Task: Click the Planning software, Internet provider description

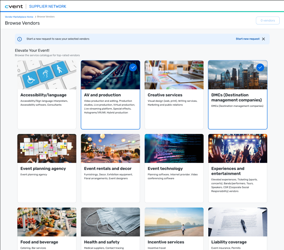Action: click(173, 176)
